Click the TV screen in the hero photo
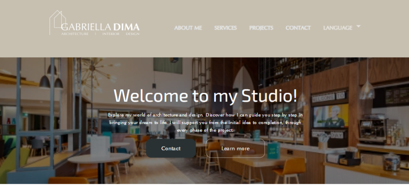This screenshot has height=188, width=409. pyautogui.click(x=331, y=116)
